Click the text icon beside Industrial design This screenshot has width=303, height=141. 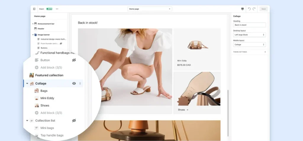coord(38,39)
